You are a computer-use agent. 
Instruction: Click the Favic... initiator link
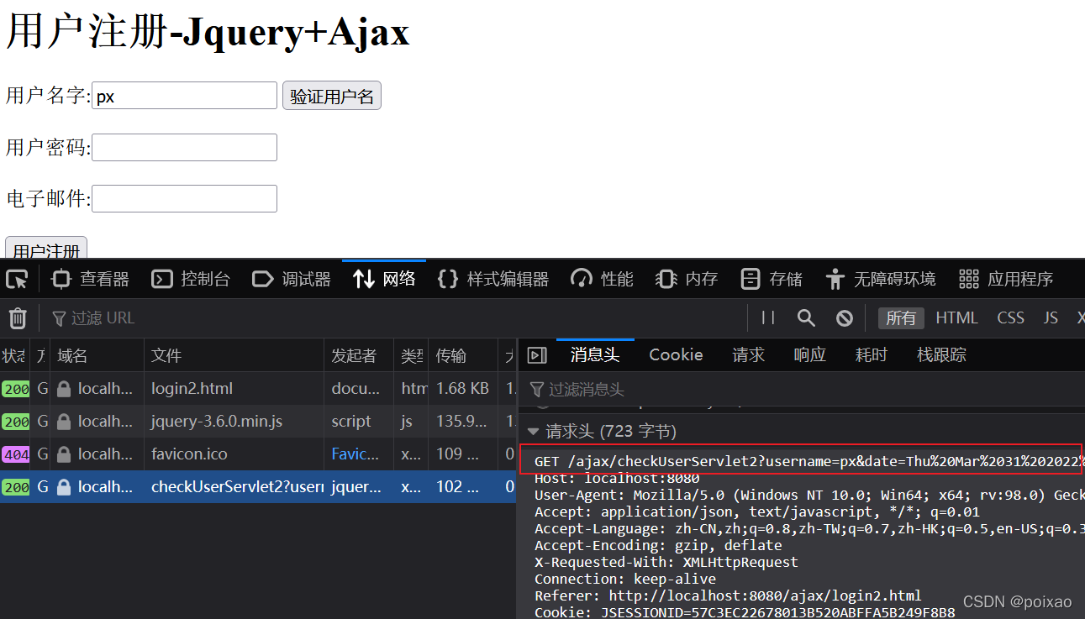[355, 454]
